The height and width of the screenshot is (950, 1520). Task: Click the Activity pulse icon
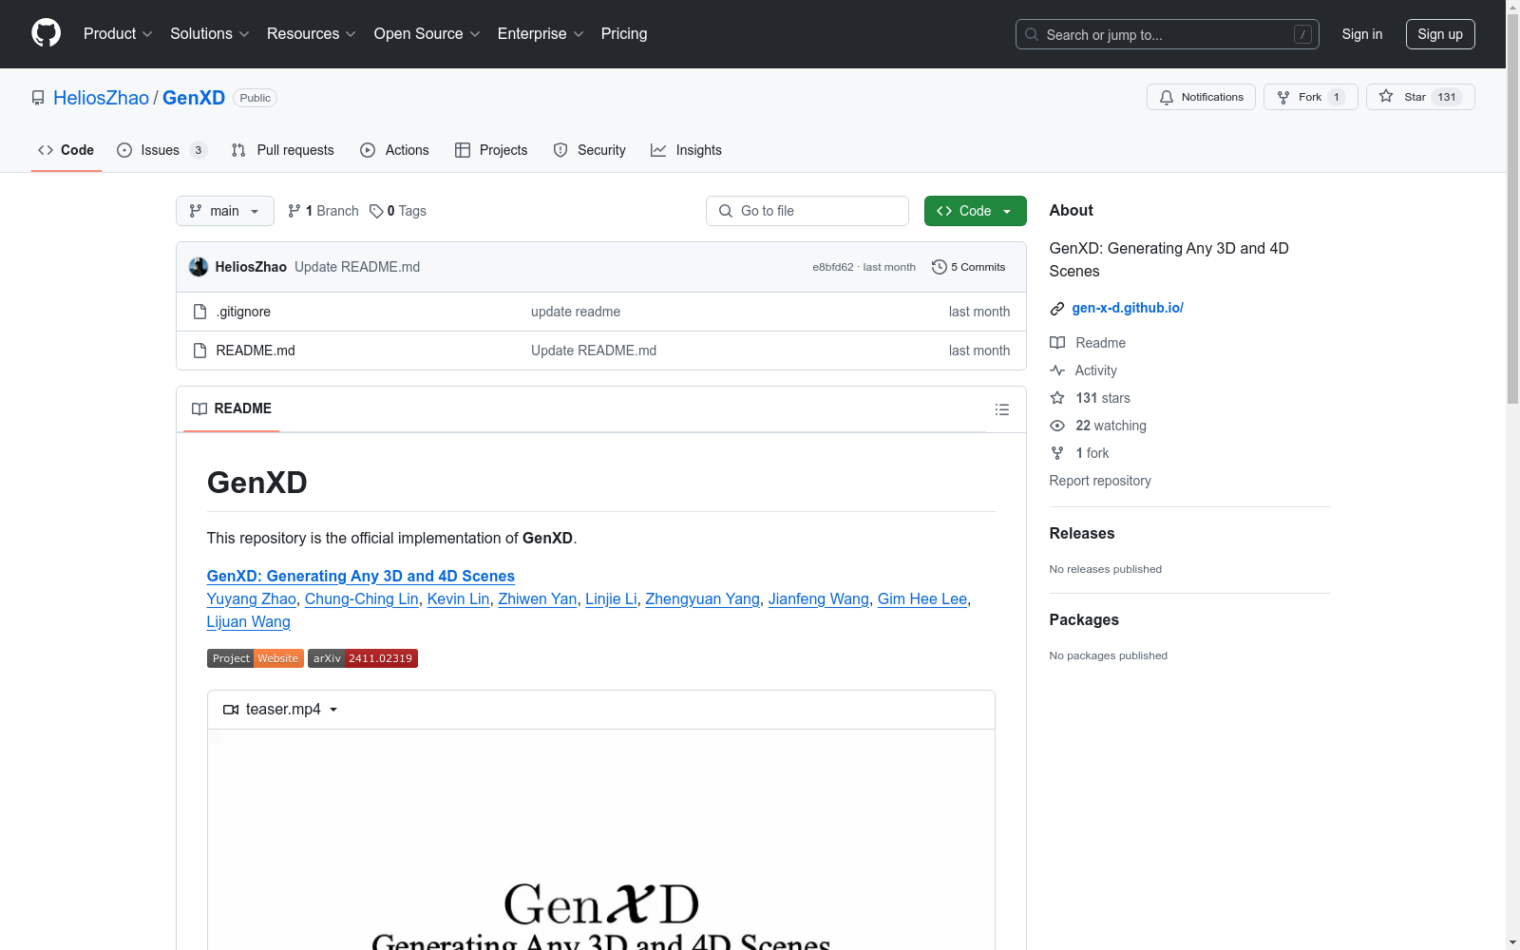tap(1057, 370)
